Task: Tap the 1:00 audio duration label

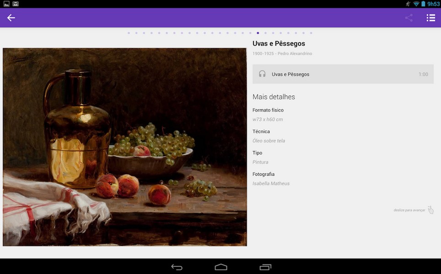Action: click(423, 74)
